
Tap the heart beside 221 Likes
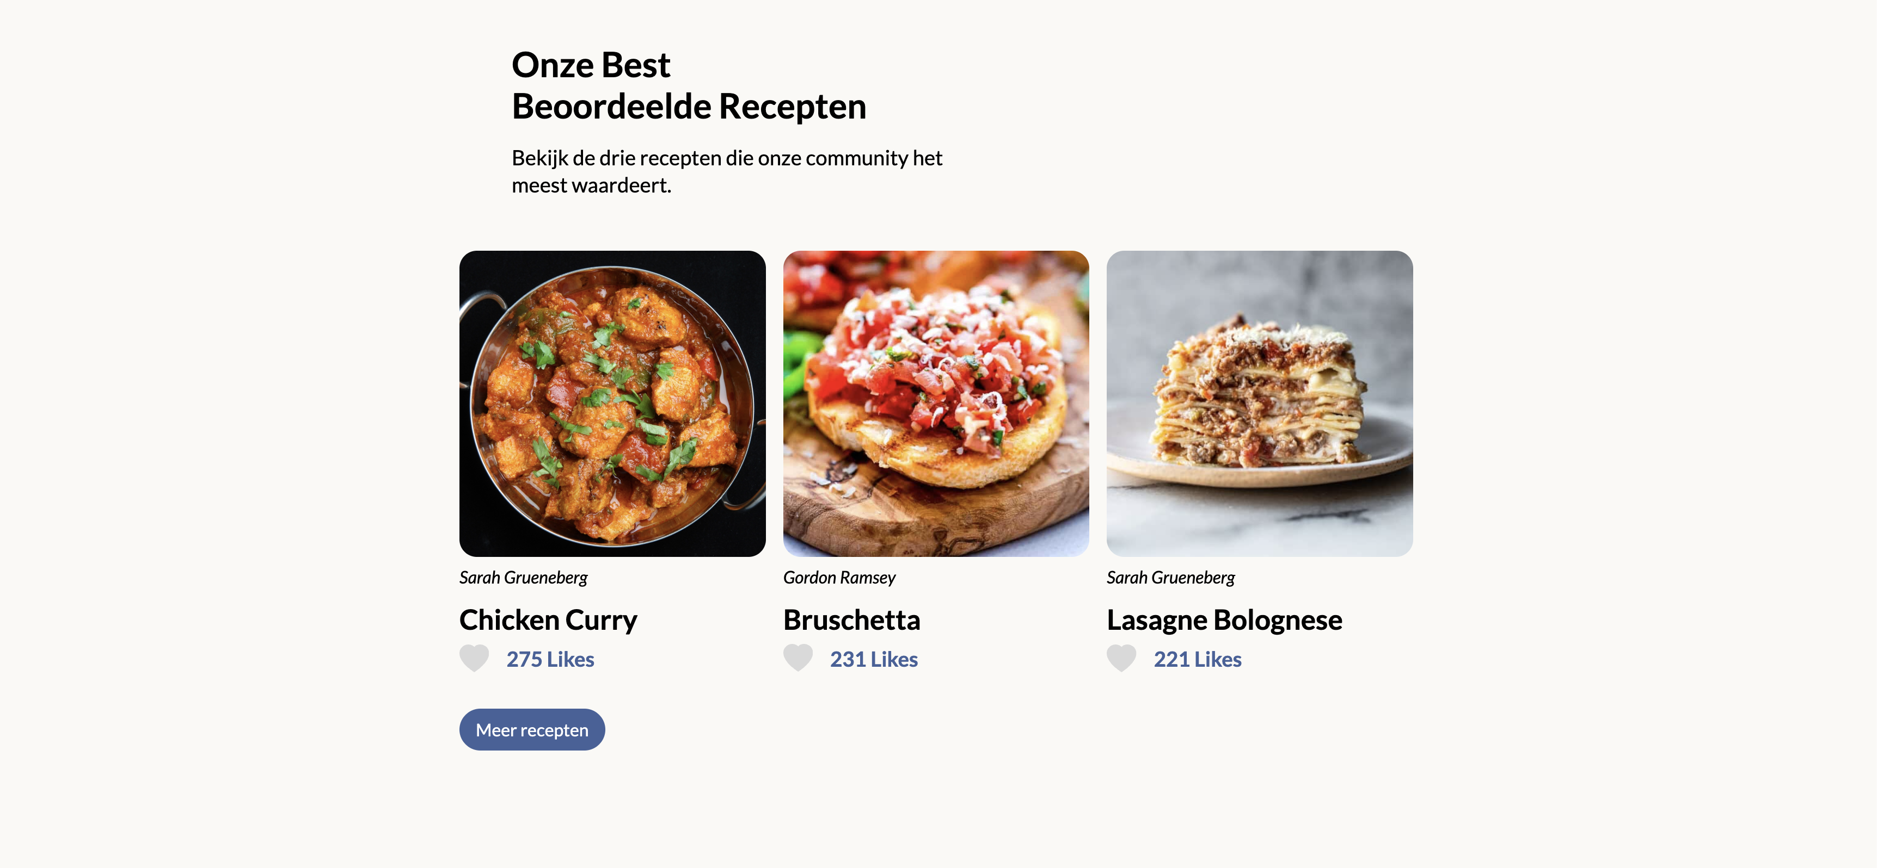pyautogui.click(x=1121, y=658)
